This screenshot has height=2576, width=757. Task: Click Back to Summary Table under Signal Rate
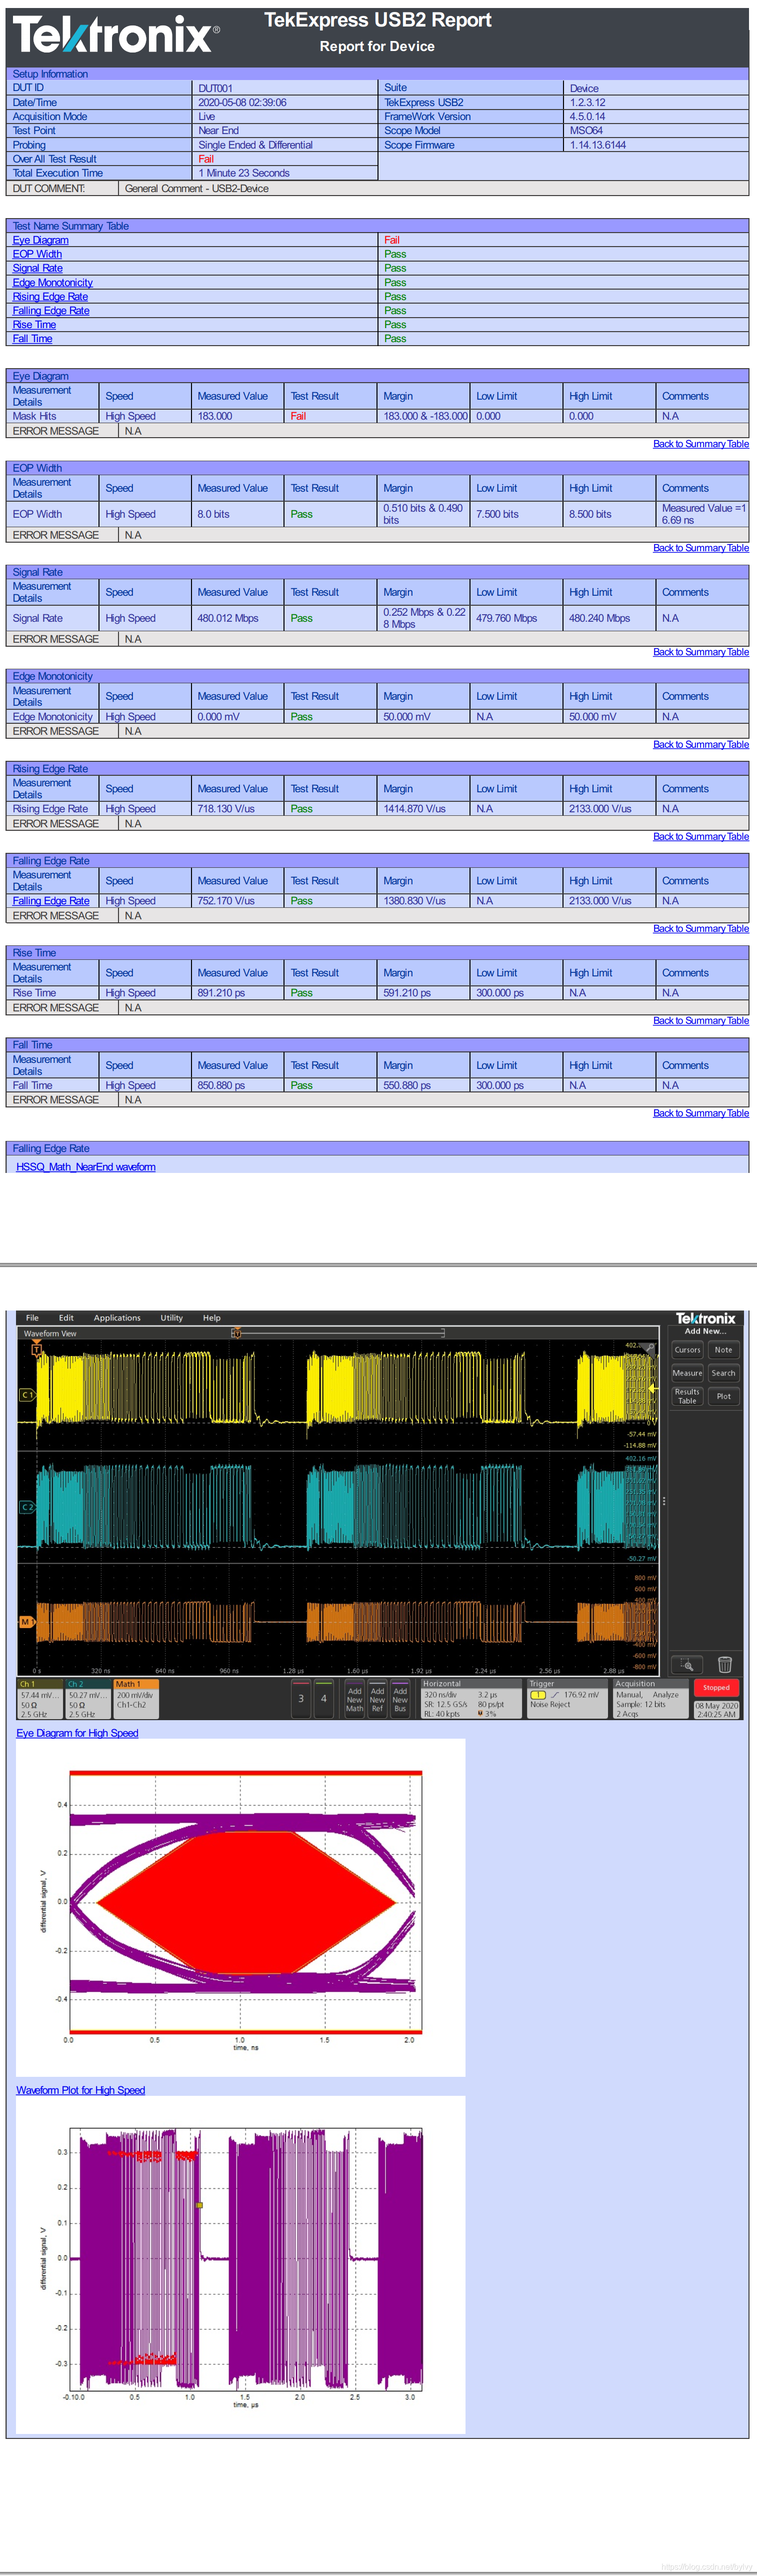(701, 652)
